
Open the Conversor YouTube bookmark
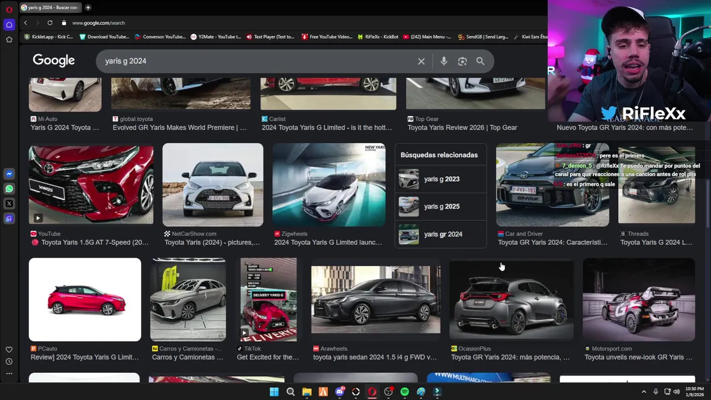coord(160,37)
